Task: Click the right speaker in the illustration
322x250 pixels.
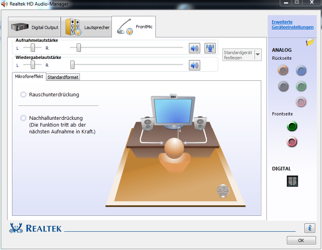Action: coord(200,123)
